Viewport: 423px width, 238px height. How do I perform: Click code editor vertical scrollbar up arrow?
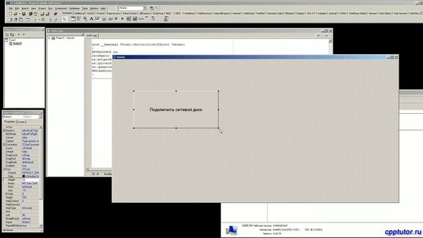coord(330,41)
